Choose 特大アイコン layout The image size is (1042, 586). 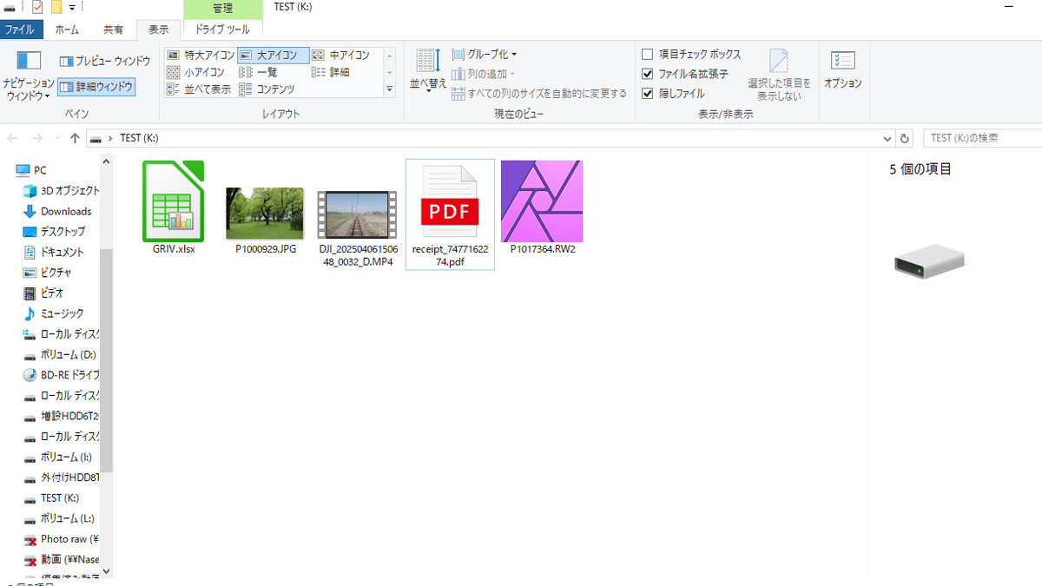coord(201,55)
